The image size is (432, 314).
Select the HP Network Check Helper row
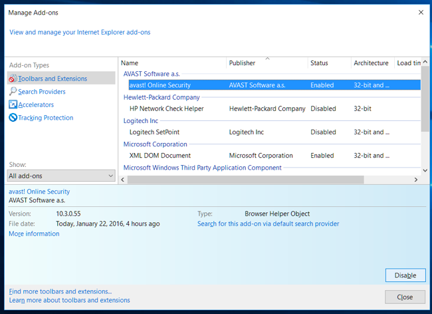[x=274, y=108]
